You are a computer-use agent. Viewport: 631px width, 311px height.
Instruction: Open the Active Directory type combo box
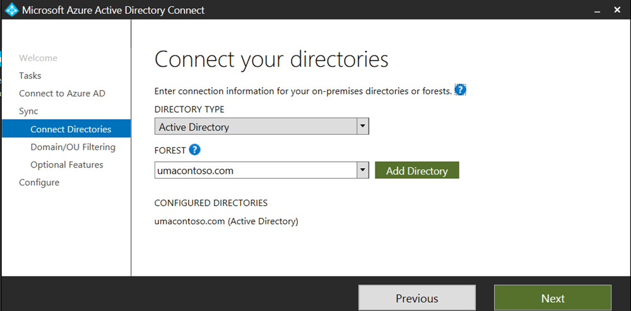click(256, 127)
